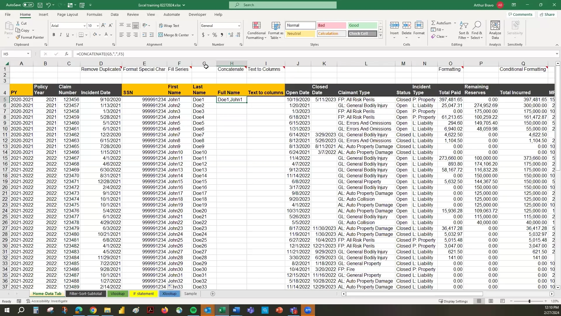Open the Comments pane

520,14
